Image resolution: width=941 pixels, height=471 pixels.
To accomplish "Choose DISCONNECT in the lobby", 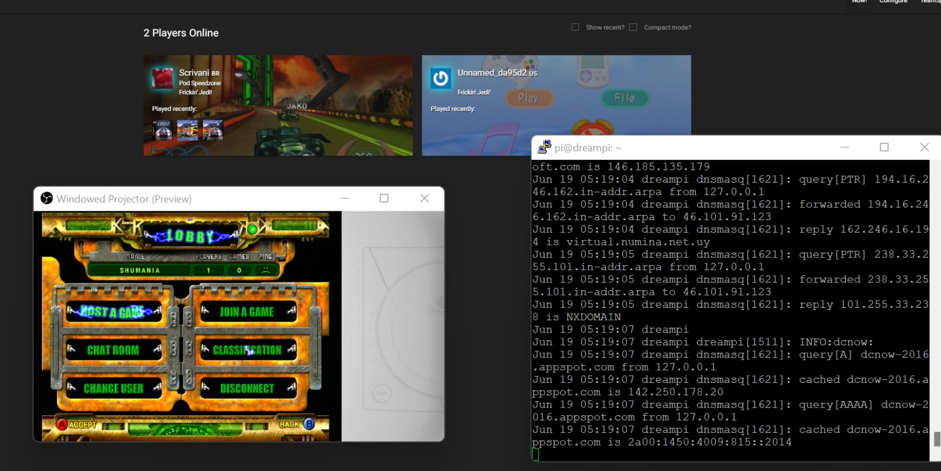I will coord(247,388).
